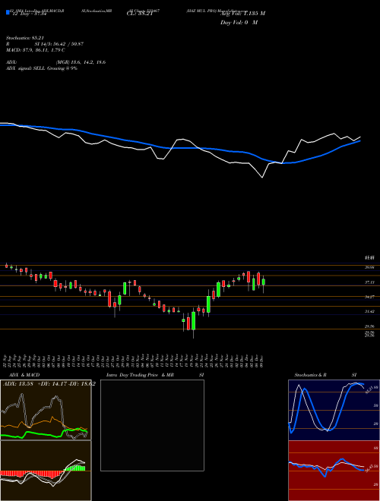Click the 34.27 price axis label

point(369,297)
